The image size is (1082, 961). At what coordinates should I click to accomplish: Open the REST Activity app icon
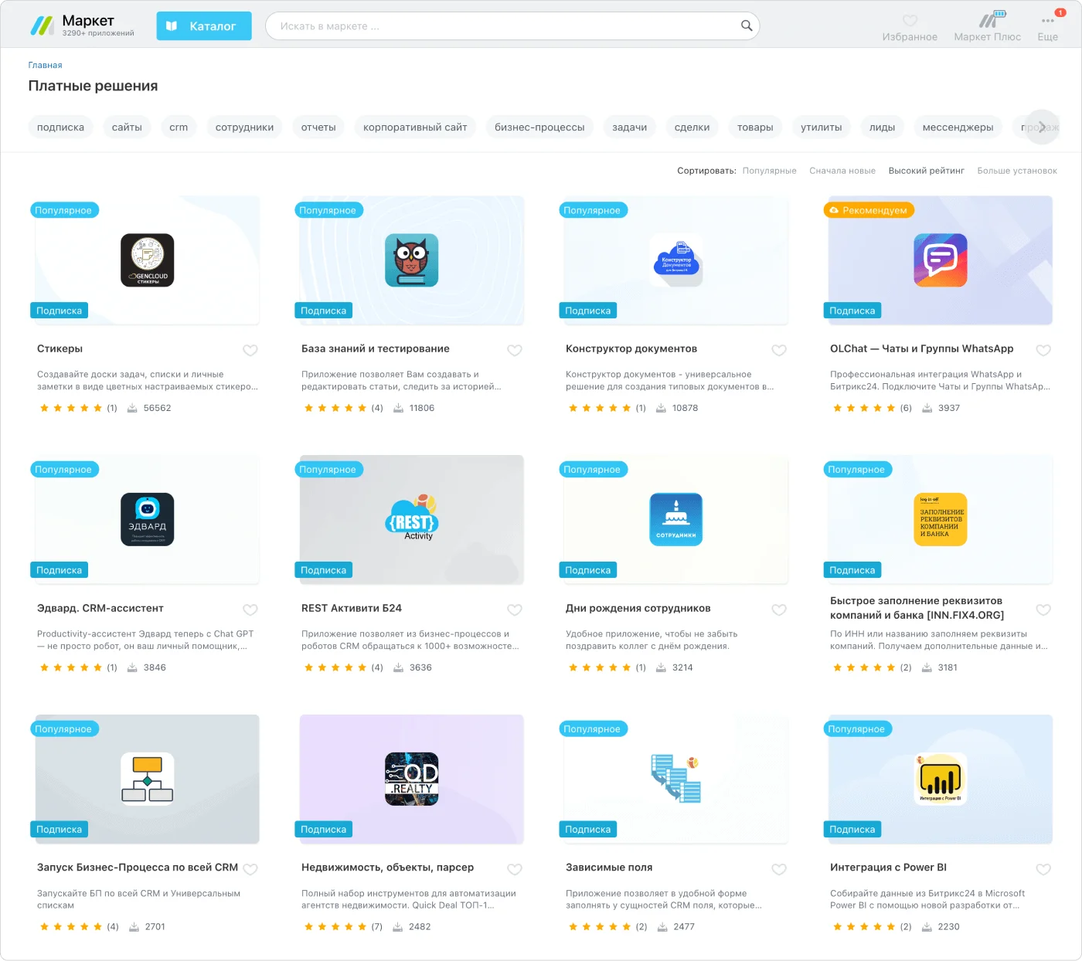411,519
